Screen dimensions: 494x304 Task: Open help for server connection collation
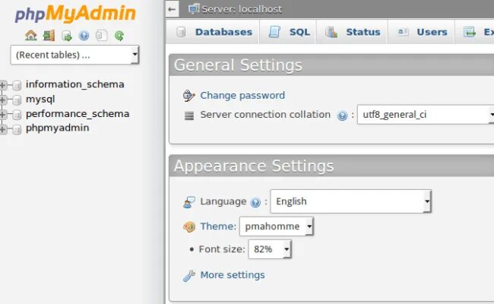[x=342, y=116]
